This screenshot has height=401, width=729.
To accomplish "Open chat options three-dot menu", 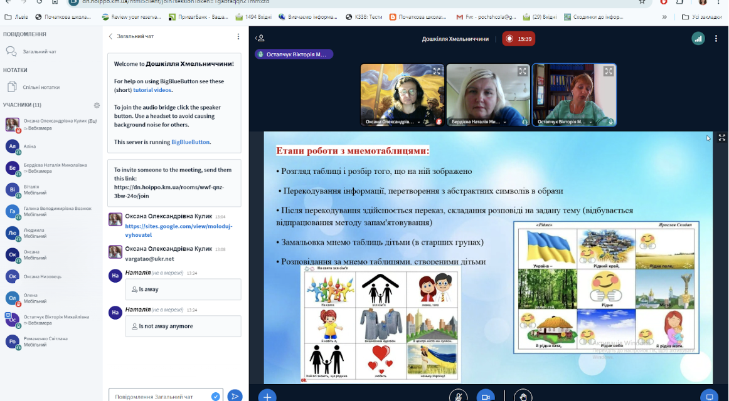I will pyautogui.click(x=238, y=36).
